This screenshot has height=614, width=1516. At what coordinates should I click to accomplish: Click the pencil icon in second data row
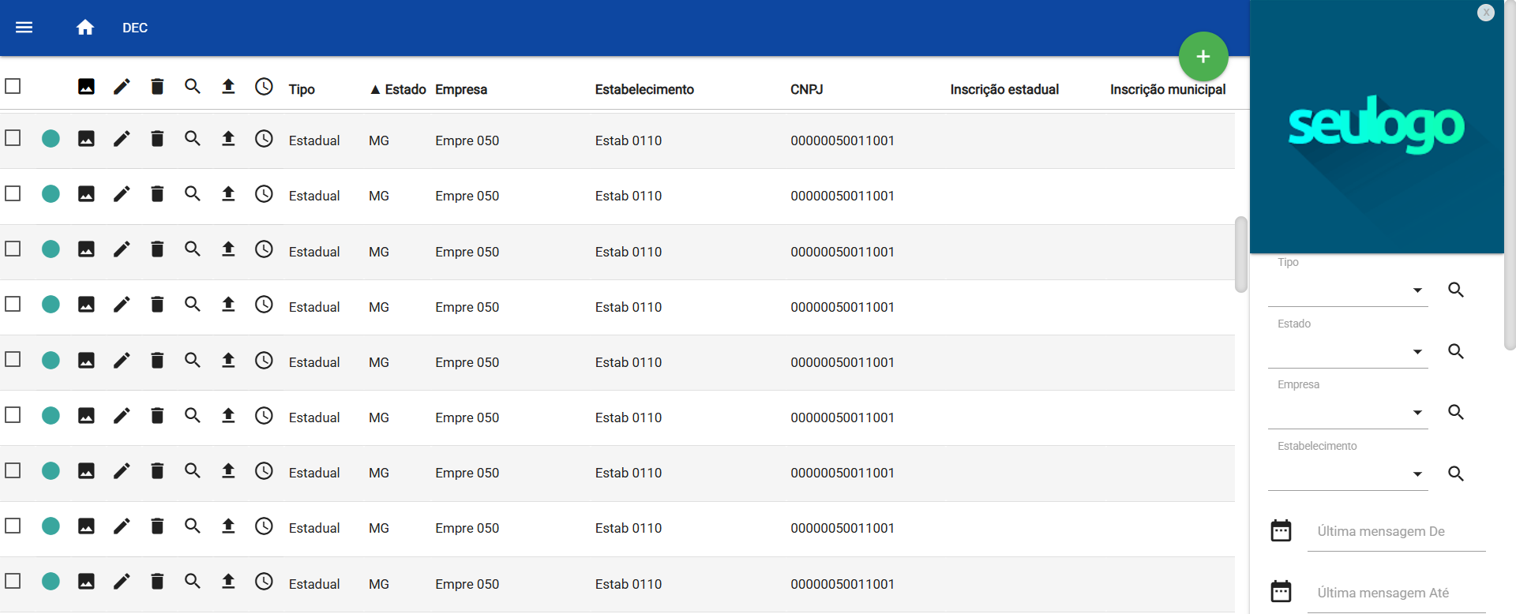[x=122, y=194]
